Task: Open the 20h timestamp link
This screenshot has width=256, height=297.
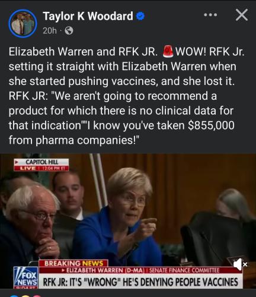Action: coord(50,31)
